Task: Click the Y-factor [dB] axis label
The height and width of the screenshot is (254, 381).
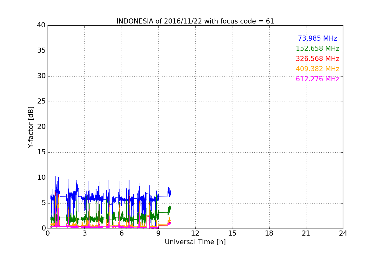Action: pos(31,127)
